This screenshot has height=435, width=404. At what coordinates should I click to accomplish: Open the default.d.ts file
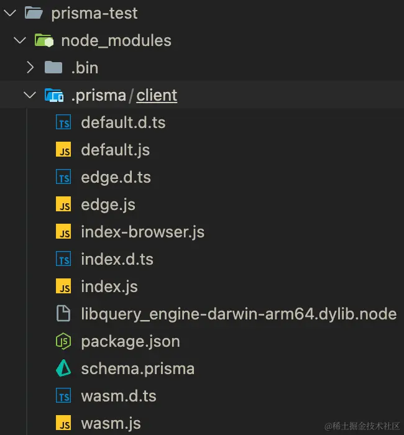tap(123, 122)
